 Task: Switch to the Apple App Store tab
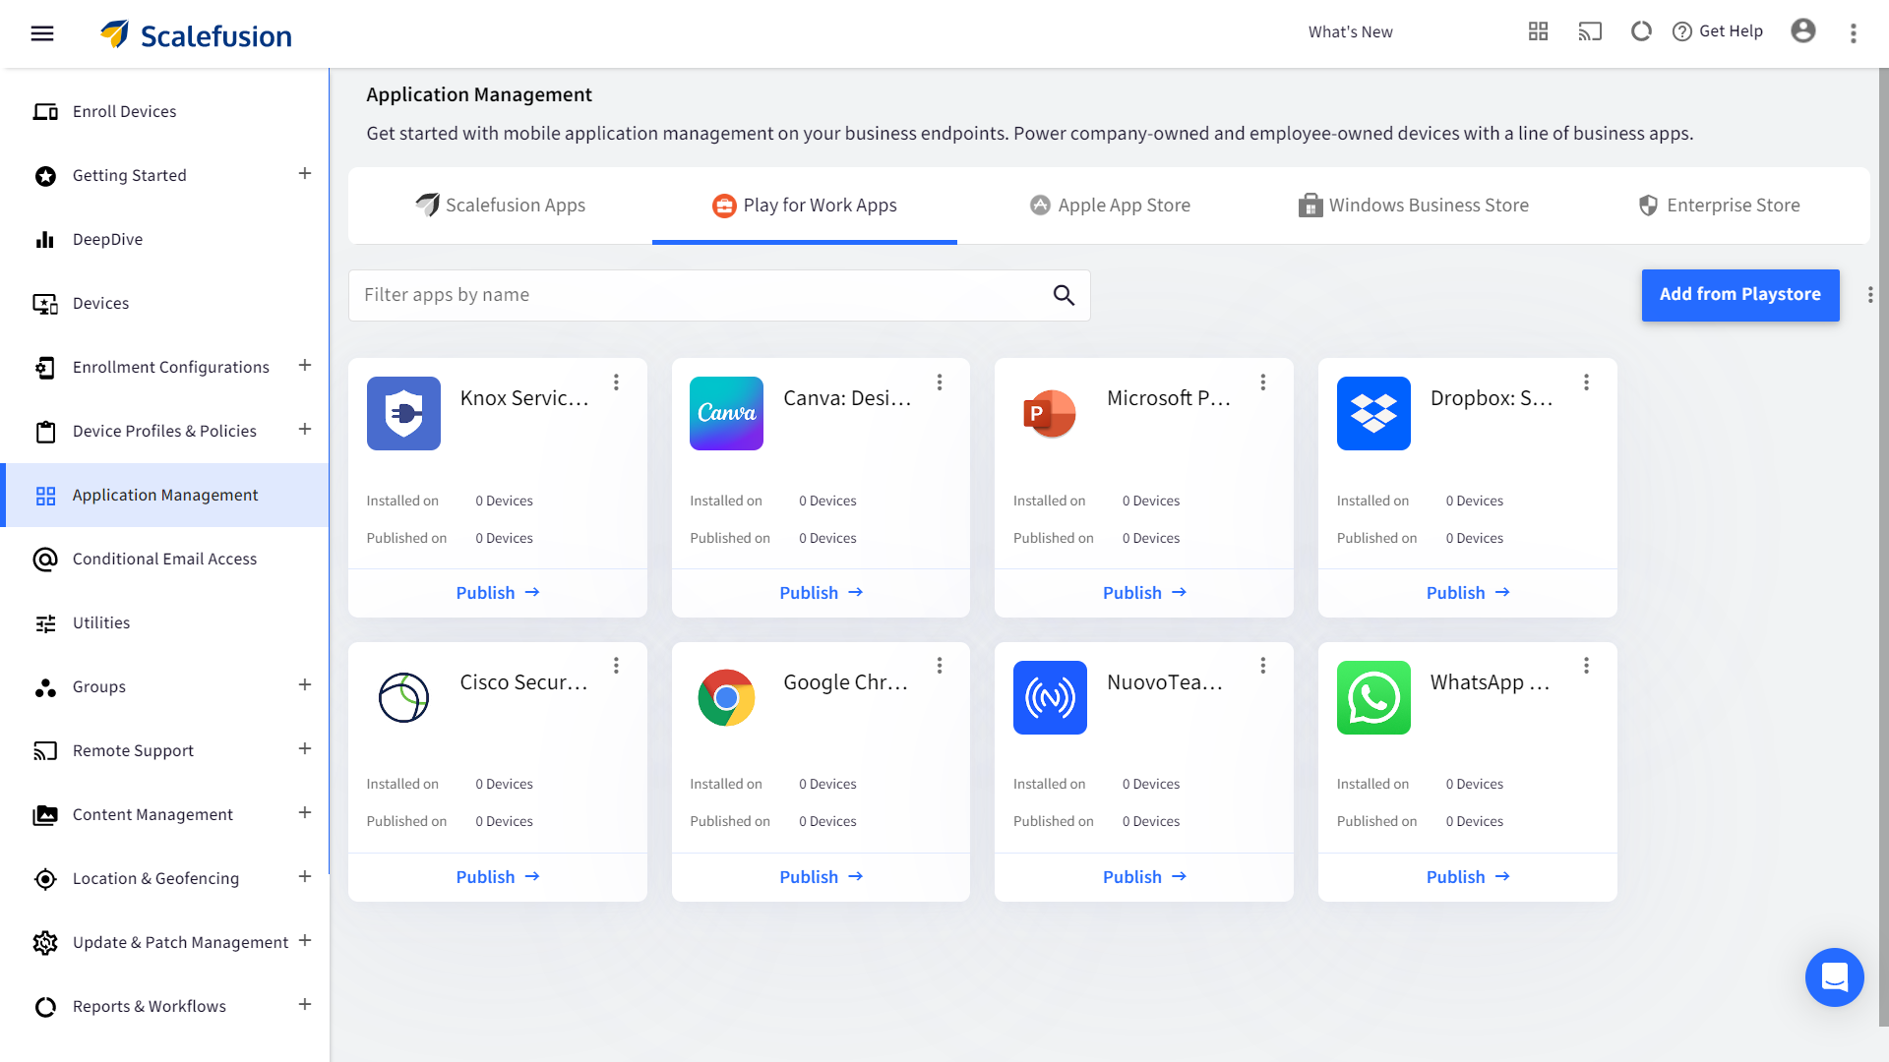point(1111,205)
